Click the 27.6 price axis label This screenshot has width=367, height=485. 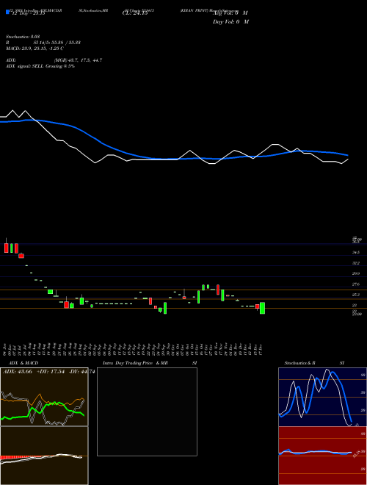pos(356,284)
